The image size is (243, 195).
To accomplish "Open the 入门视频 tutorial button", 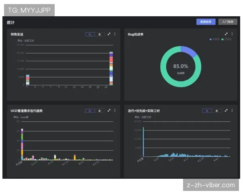I will [228, 22].
